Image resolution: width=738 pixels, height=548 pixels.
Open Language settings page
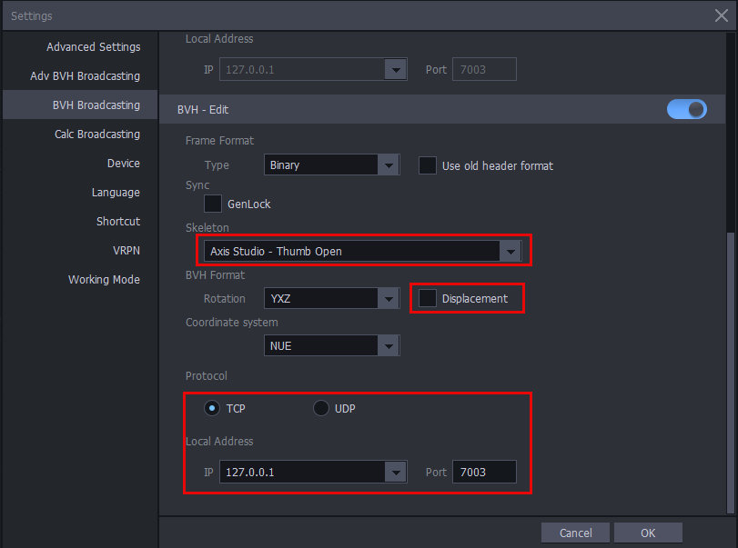(x=116, y=193)
